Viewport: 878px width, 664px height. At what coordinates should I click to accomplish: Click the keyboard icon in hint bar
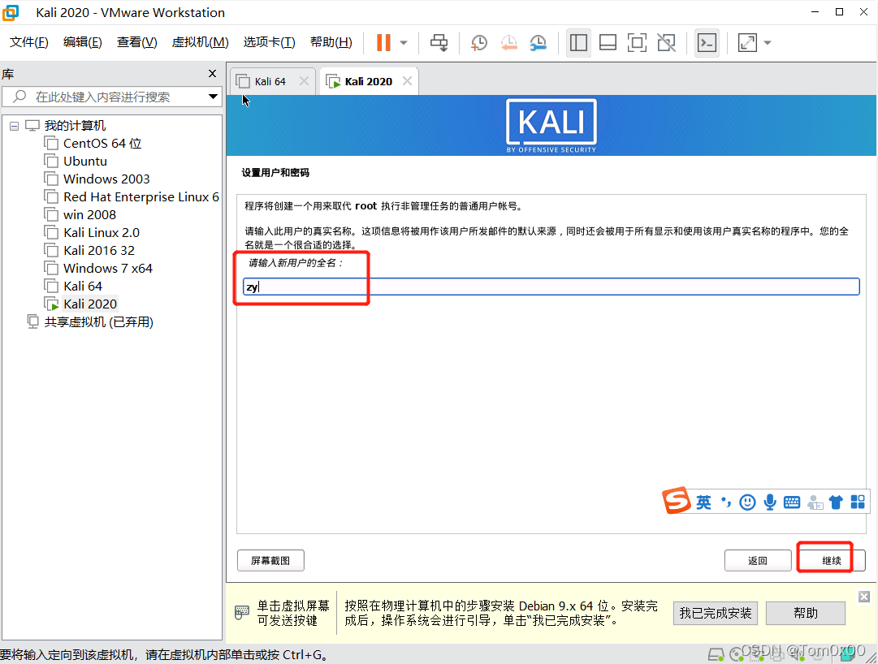tap(241, 612)
